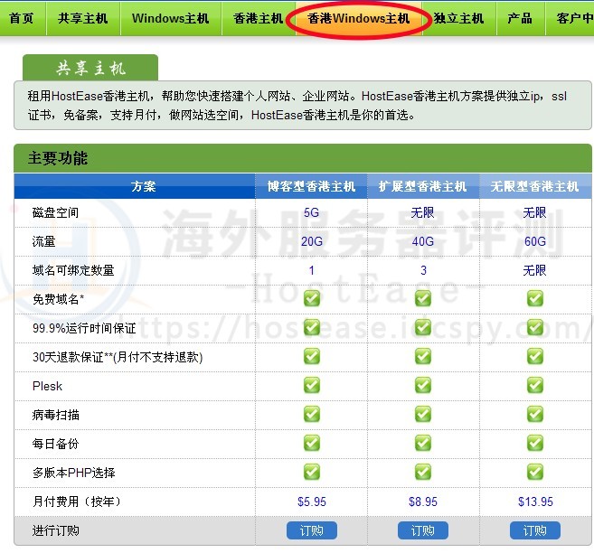Click 订购 under the 无限型香港主机 plan
The height and width of the screenshot is (553, 594).
point(534,530)
